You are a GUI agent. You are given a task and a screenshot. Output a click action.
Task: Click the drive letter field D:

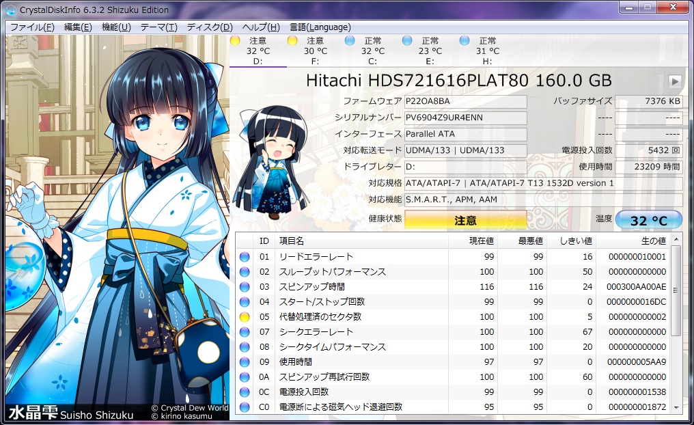pos(466,167)
